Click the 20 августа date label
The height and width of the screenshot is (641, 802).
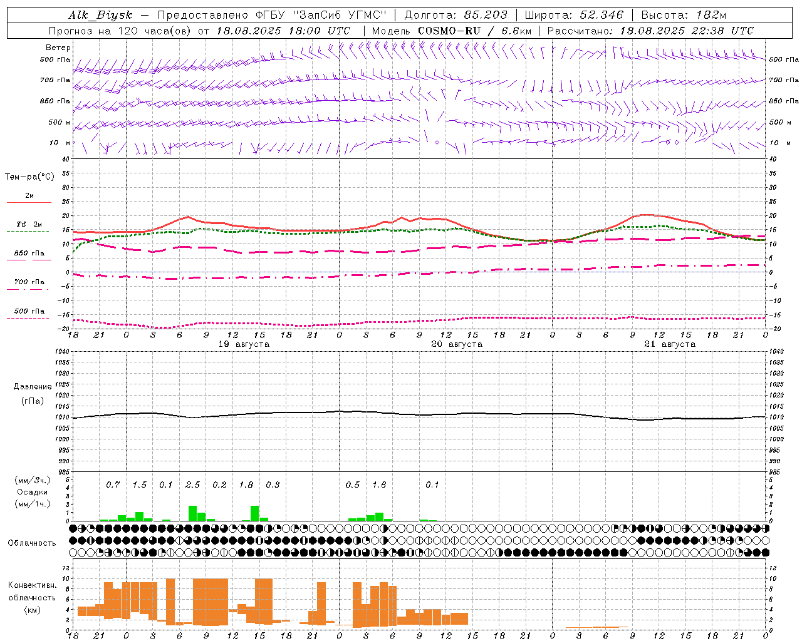[457, 344]
